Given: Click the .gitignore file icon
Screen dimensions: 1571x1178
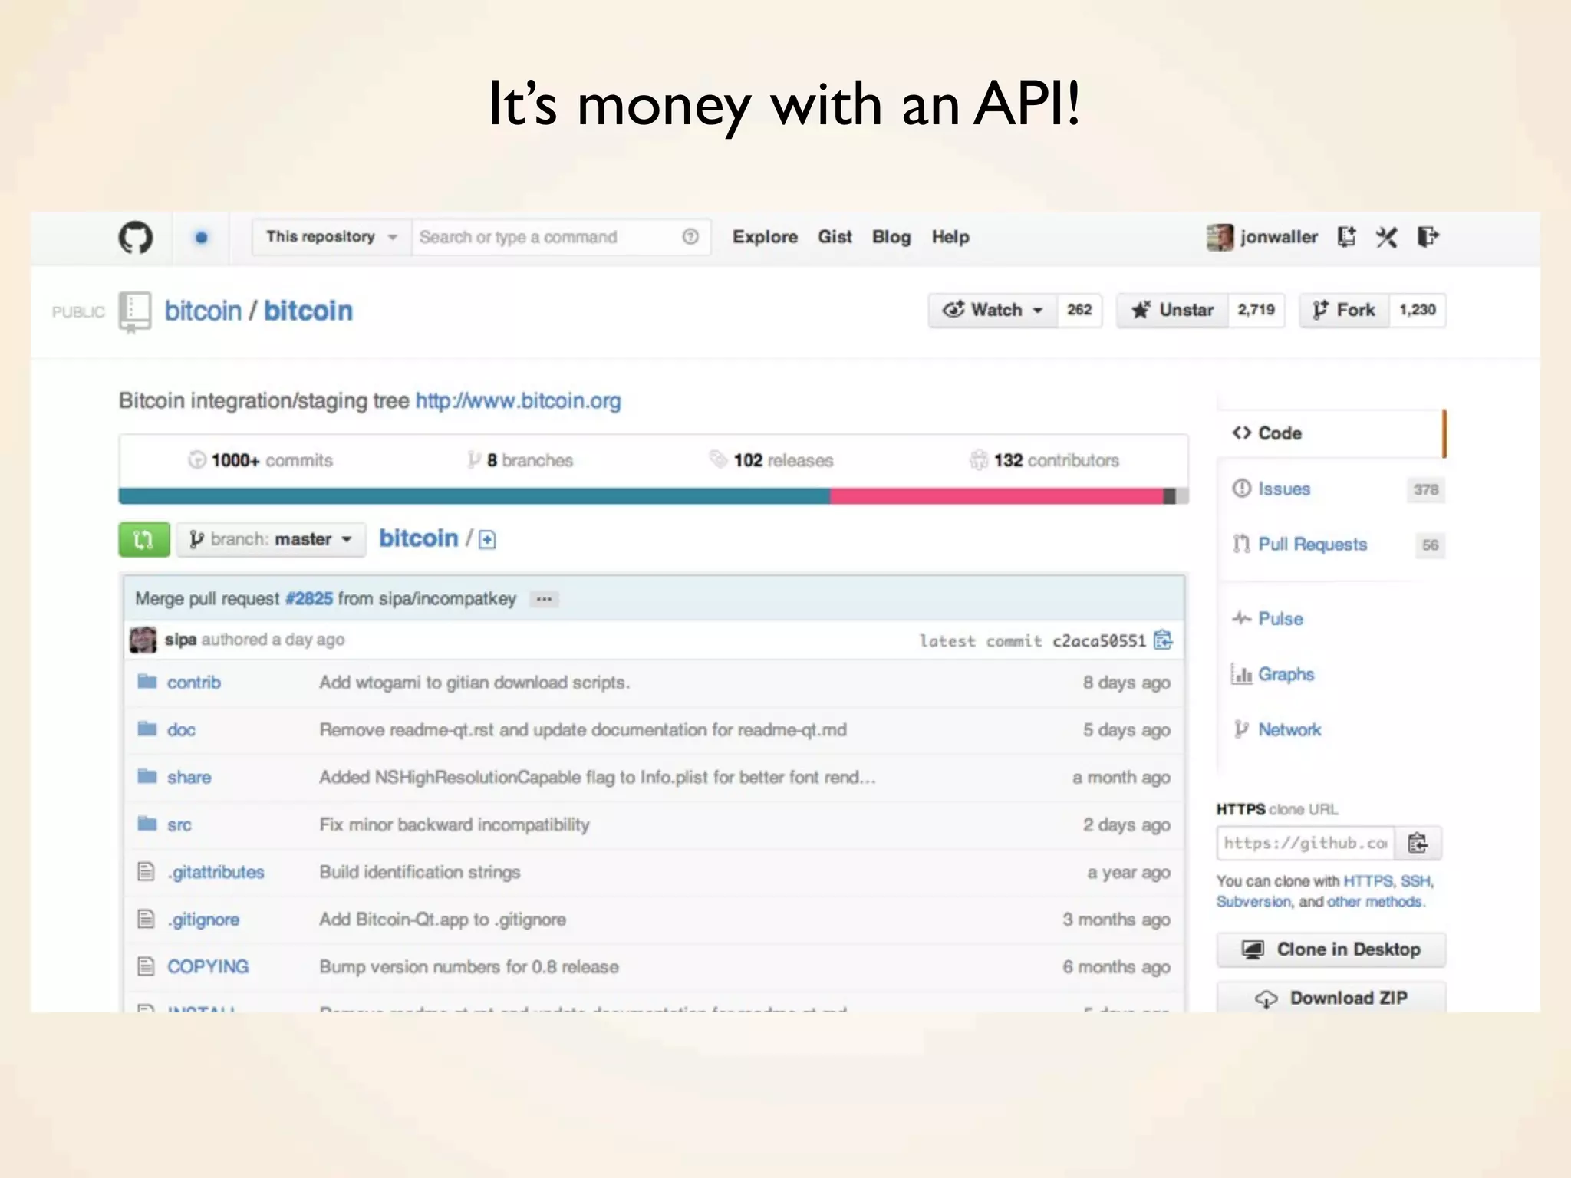Looking at the screenshot, I should click(146, 919).
